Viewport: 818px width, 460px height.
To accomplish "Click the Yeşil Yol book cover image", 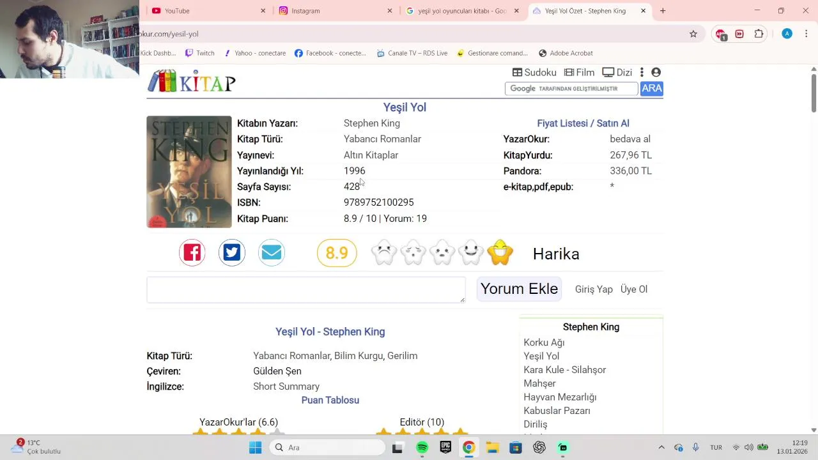I will [189, 172].
